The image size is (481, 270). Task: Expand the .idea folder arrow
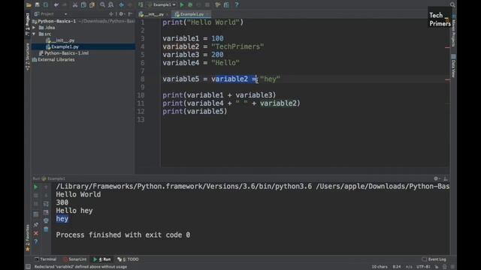[x=34, y=28]
